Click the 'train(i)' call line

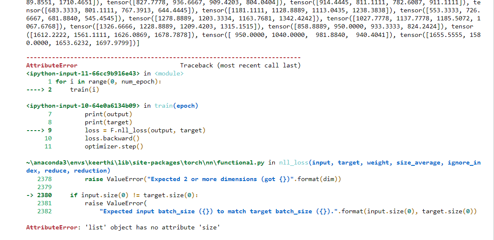85,90
